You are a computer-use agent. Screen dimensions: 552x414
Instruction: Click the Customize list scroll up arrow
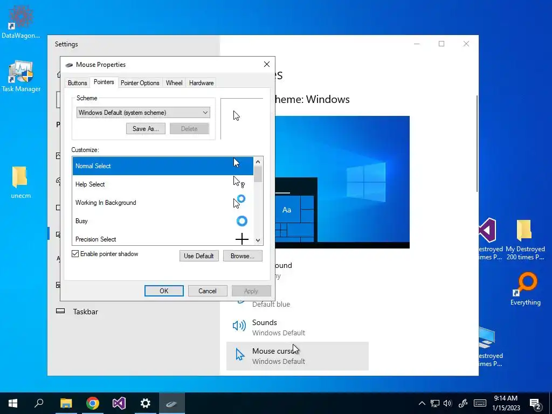(258, 162)
